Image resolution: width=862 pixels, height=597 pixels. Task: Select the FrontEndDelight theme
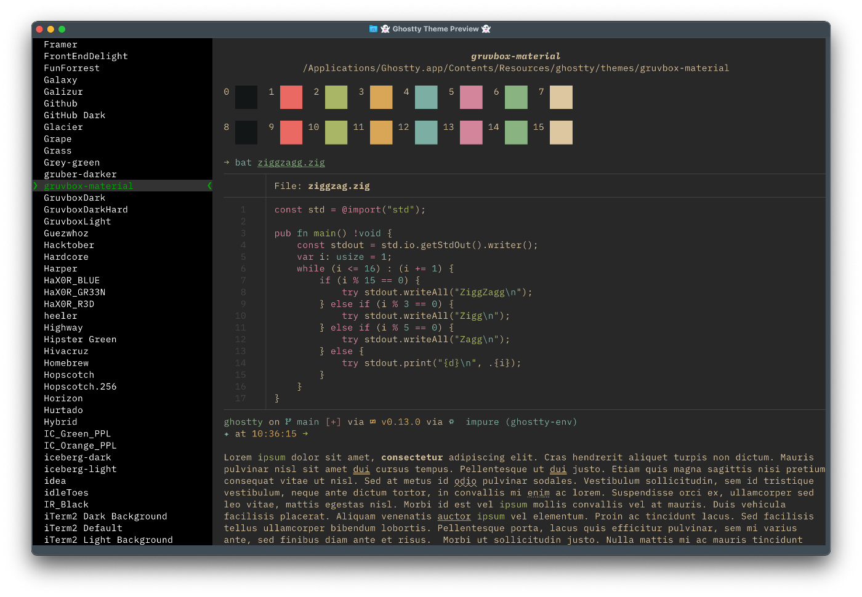click(86, 56)
